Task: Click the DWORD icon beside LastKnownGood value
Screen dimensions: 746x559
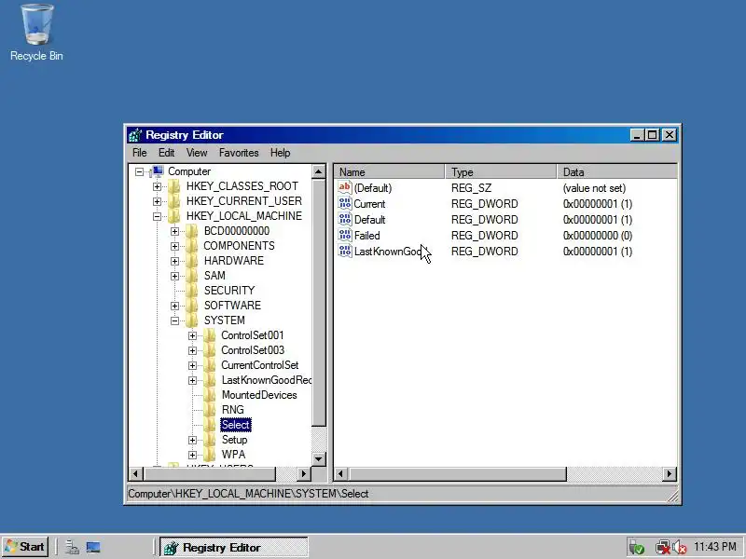Action: point(345,251)
